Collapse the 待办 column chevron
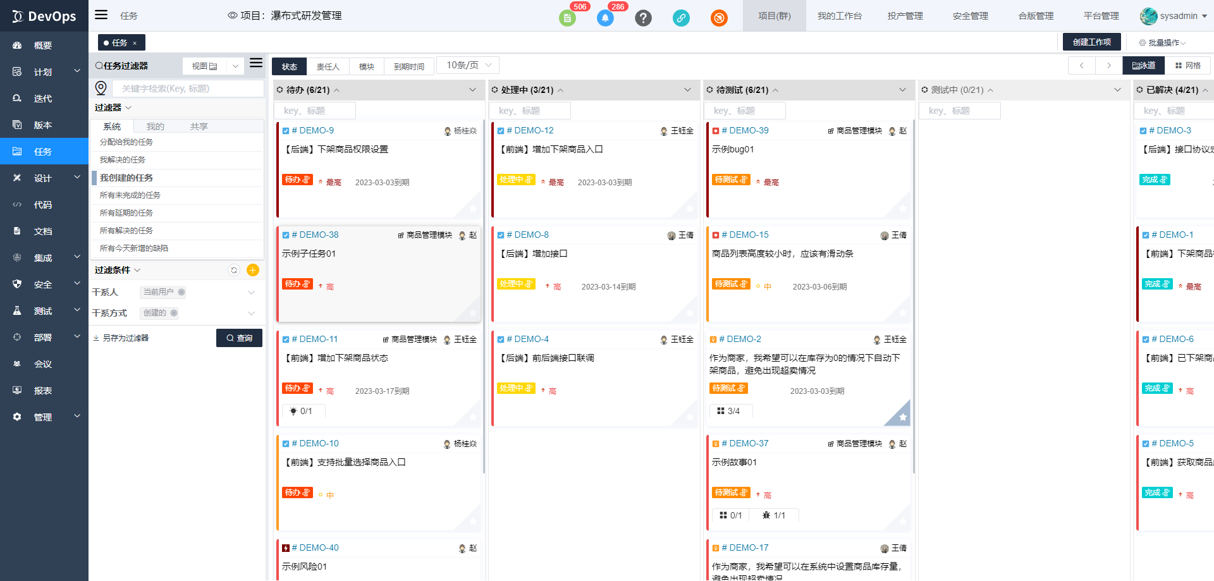Screen dimensions: 1214x581 (x=472, y=90)
